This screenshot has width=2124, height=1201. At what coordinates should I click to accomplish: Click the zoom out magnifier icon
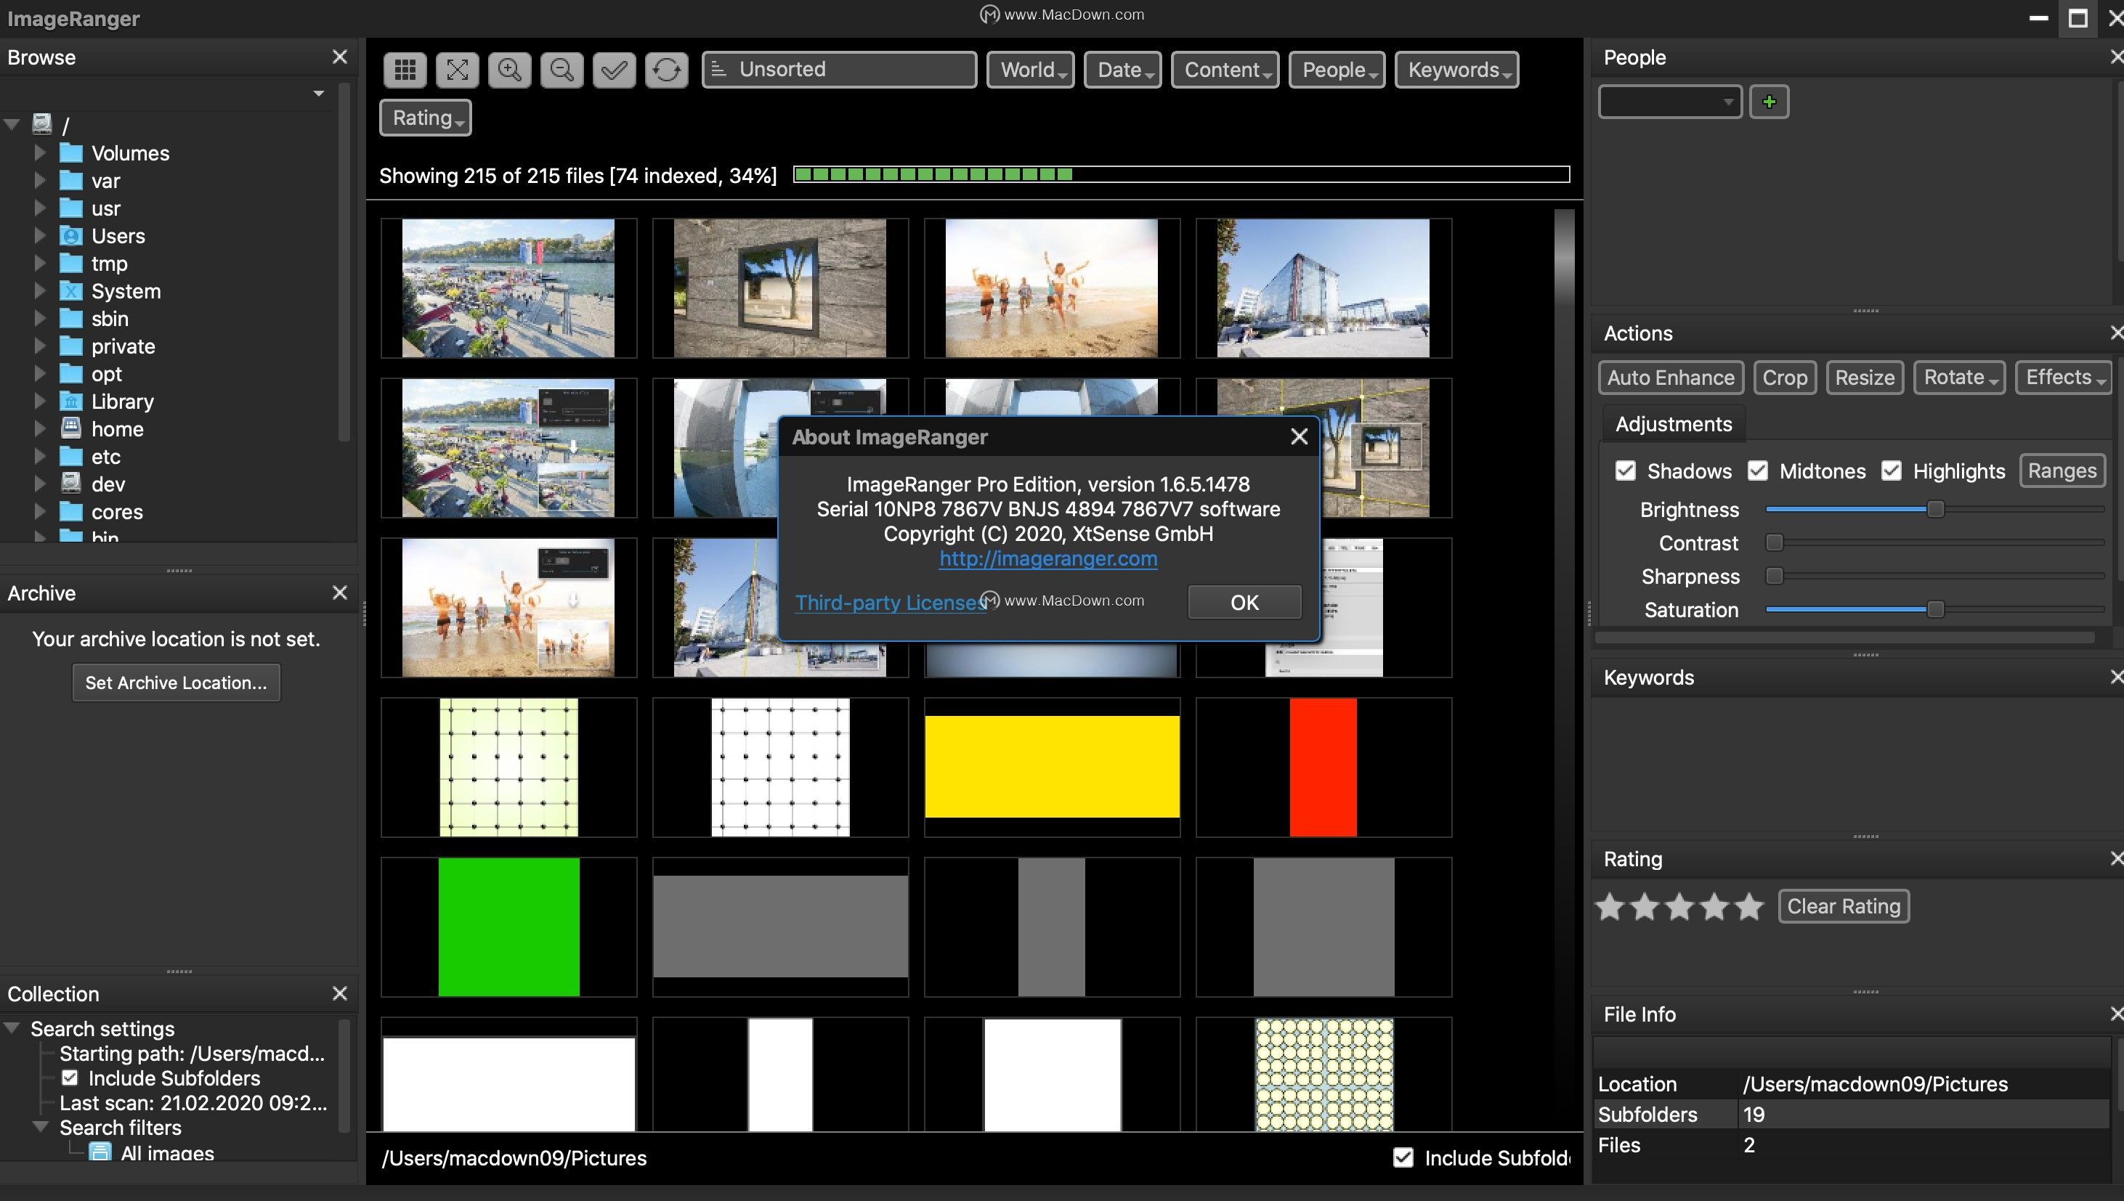pos(560,68)
